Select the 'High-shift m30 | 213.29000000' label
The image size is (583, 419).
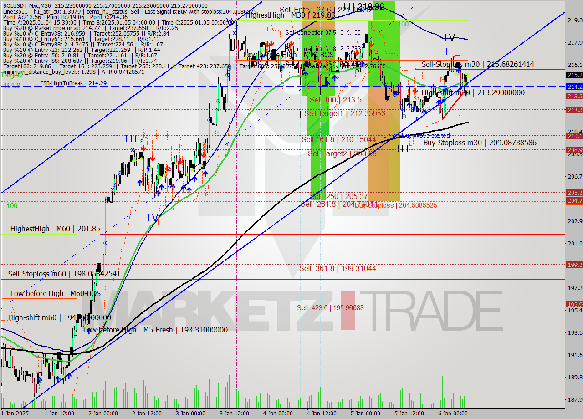pyautogui.click(x=473, y=92)
